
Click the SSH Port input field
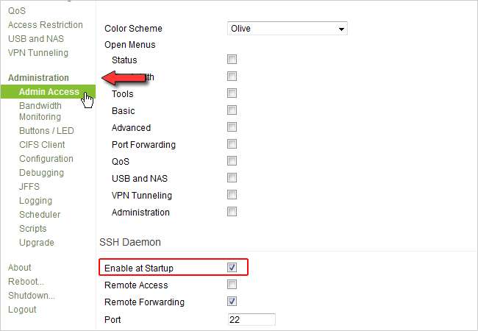252,319
